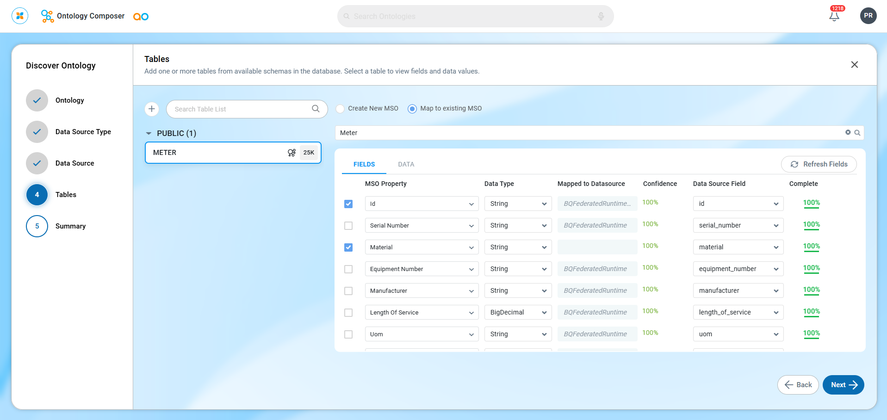This screenshot has height=420, width=887.
Task: Click the Refresh Fields button
Action: click(x=819, y=164)
